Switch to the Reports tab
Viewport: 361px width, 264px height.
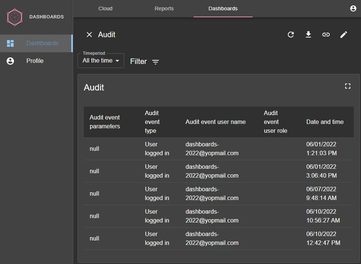(x=164, y=8)
